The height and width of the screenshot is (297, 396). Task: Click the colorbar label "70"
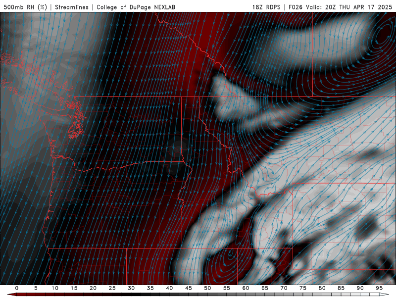[x=284, y=288]
